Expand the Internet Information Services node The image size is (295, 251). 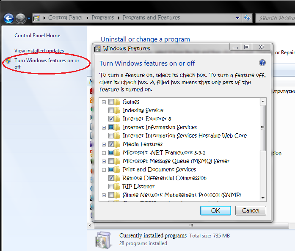point(104,127)
